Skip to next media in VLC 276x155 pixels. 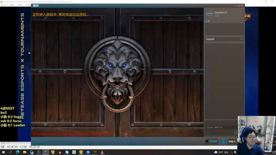point(16,147)
